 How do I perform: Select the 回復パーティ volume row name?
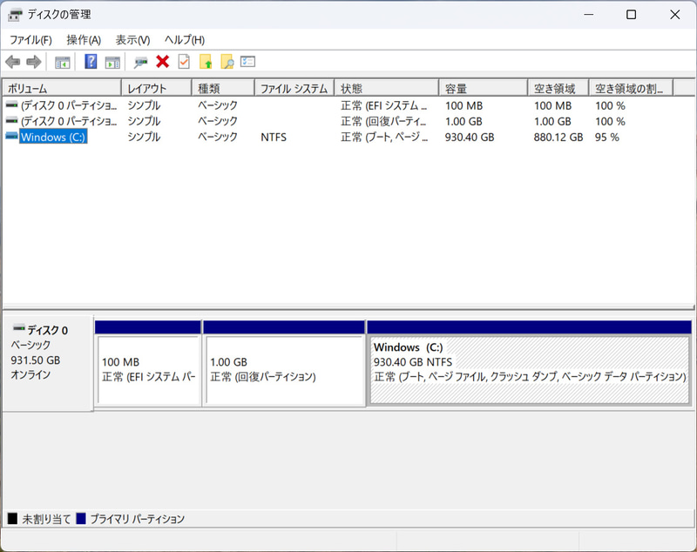click(x=69, y=121)
